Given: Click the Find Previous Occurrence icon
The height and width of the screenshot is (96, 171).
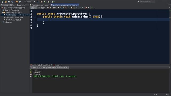Looking at the screenshot, I should click(x=61, y=8).
